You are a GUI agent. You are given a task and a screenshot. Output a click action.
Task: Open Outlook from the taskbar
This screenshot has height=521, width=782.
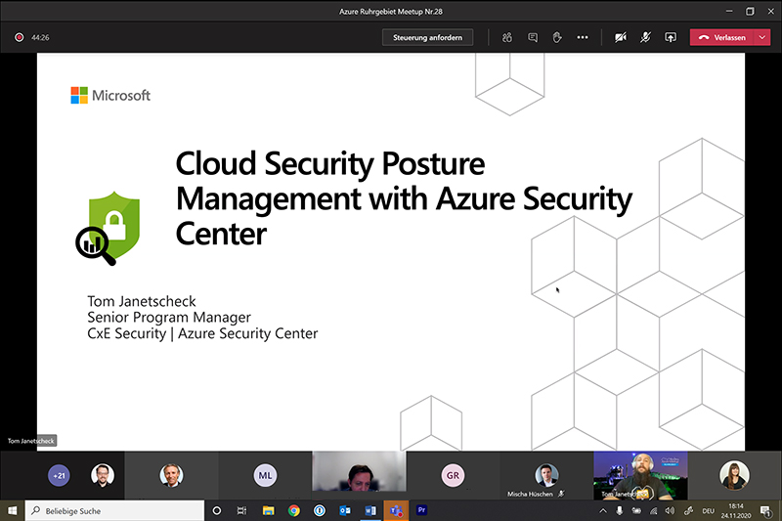point(345,510)
